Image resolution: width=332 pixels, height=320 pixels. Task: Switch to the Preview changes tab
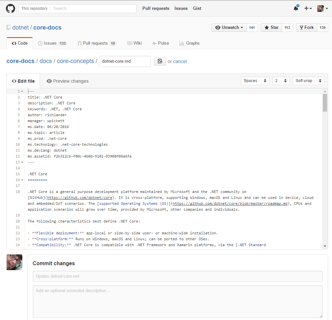tap(67, 81)
